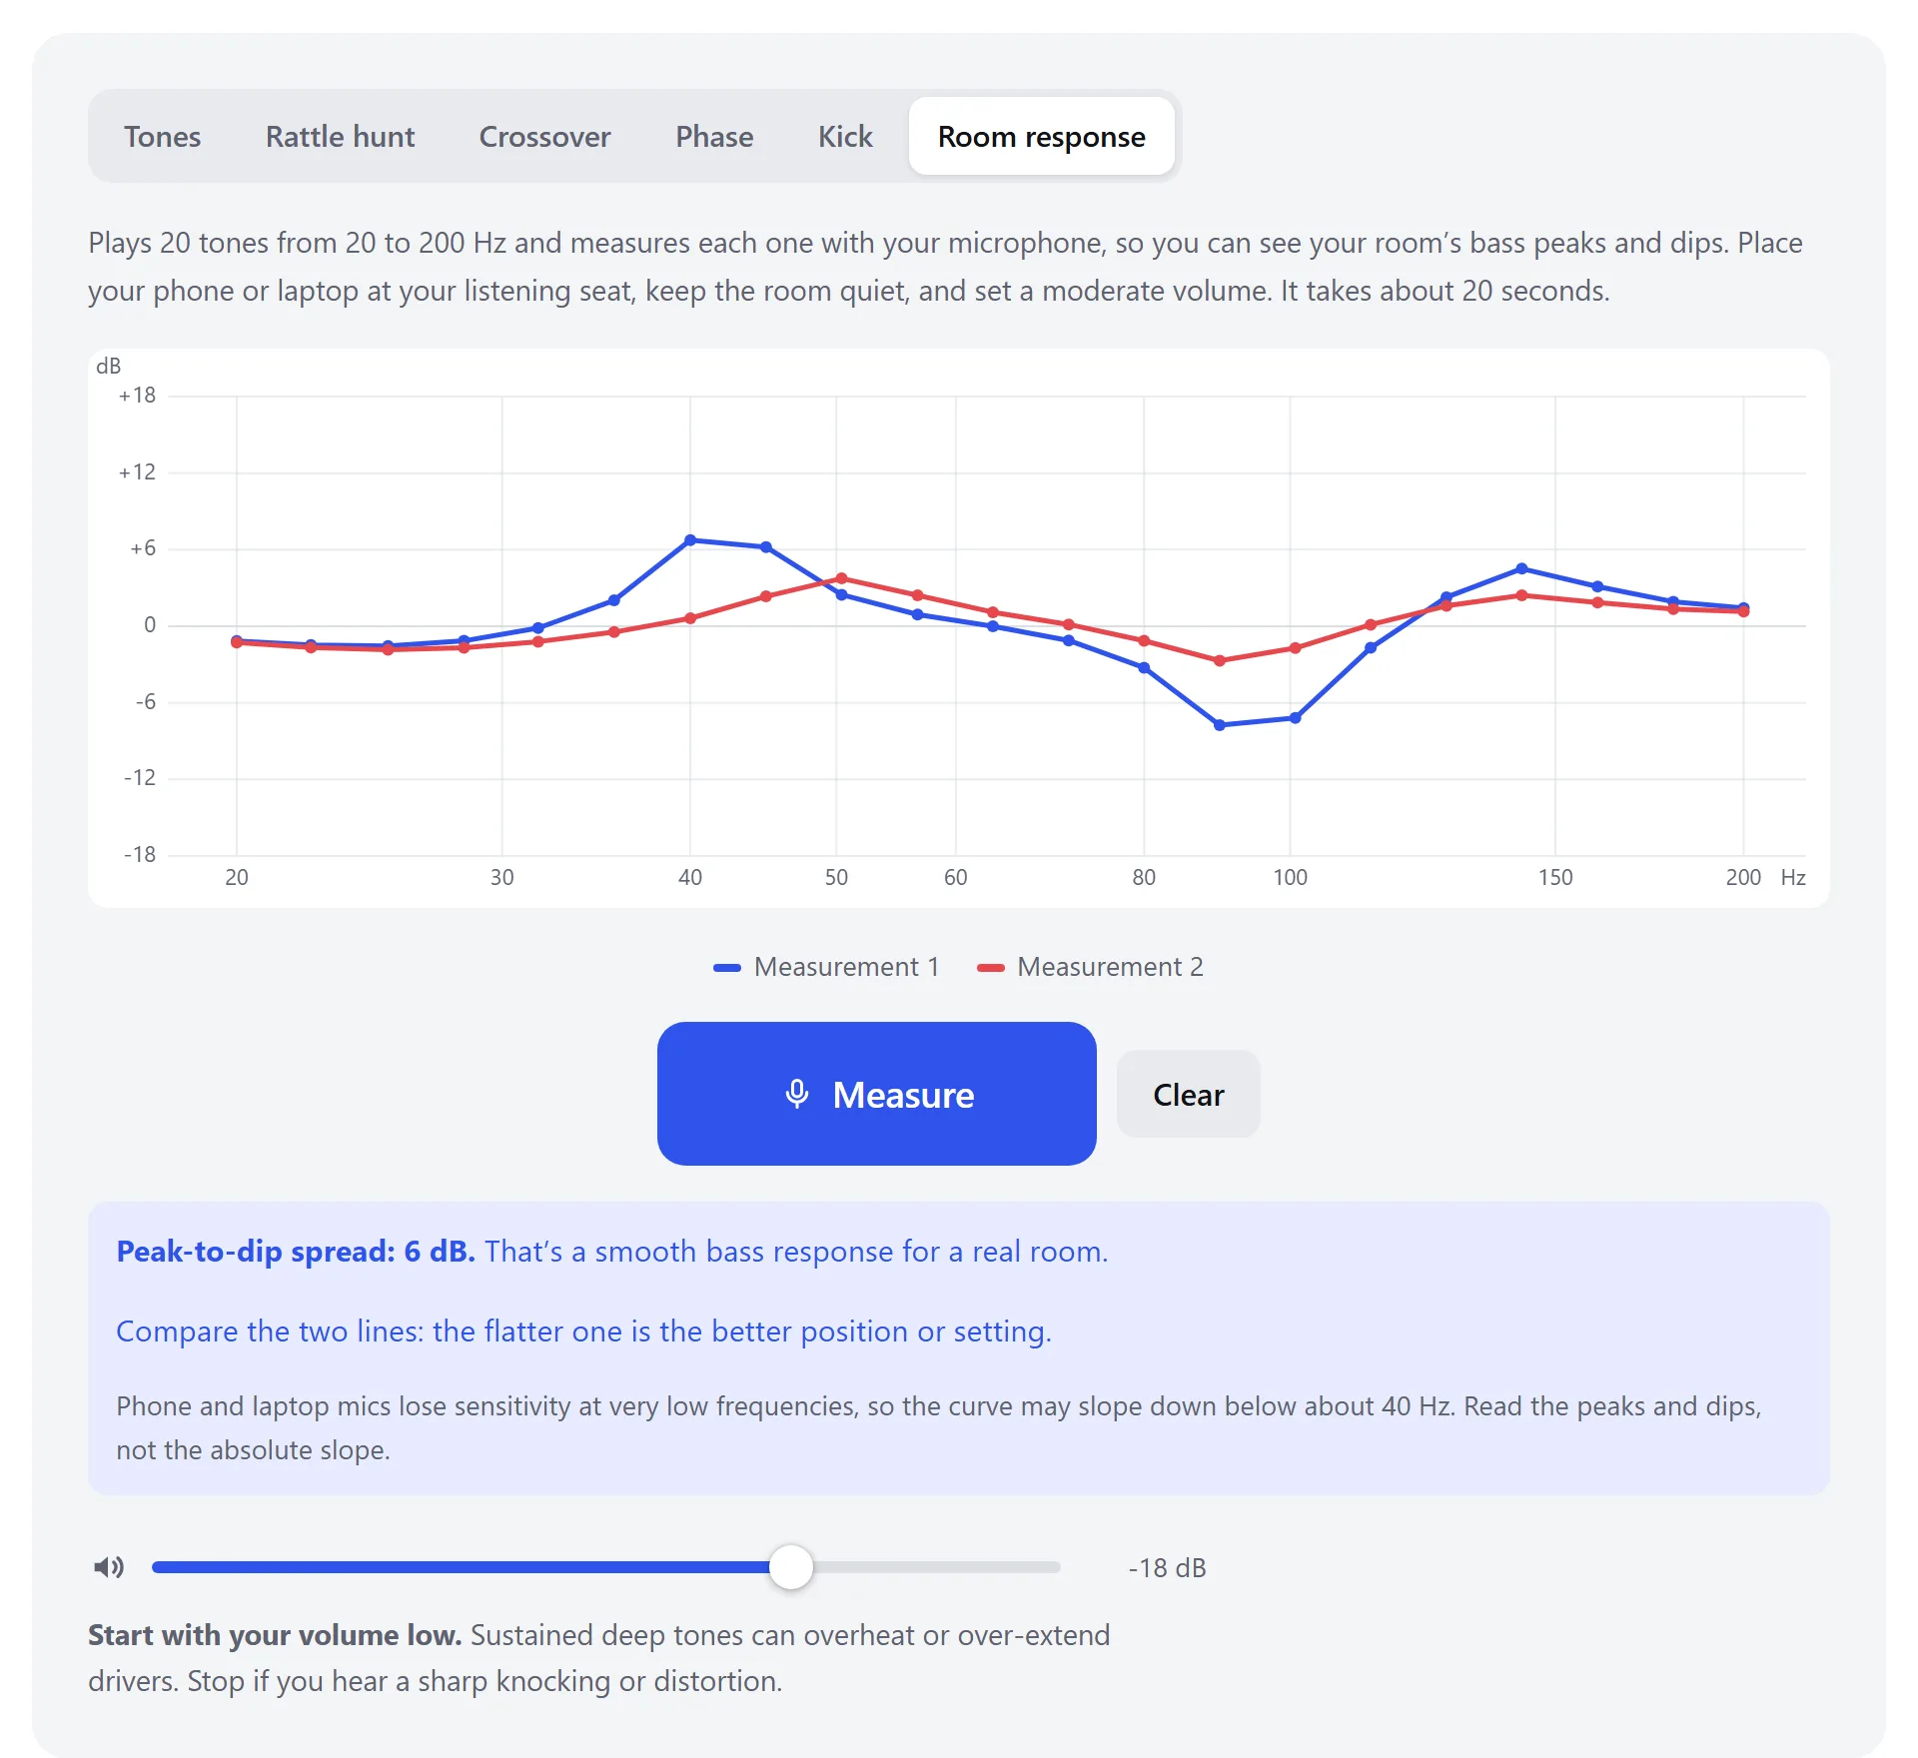The image size is (1918, 1758).
Task: Click the red peak point at 50 Hz
Action: (841, 578)
